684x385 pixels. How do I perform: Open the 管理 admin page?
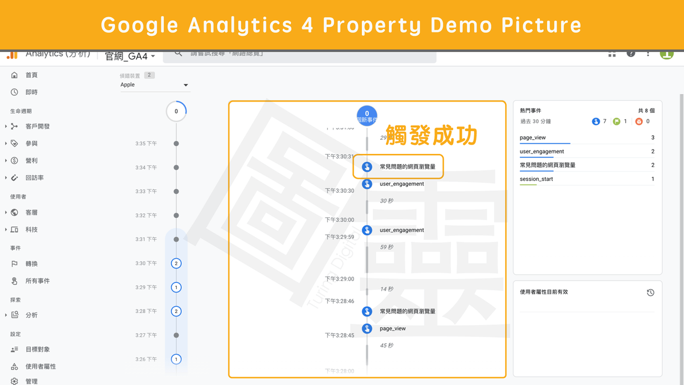[x=31, y=381]
